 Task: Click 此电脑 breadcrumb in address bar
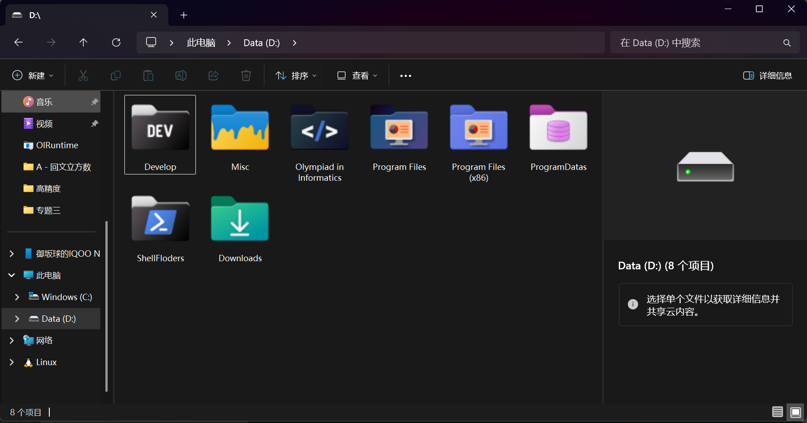click(x=201, y=43)
